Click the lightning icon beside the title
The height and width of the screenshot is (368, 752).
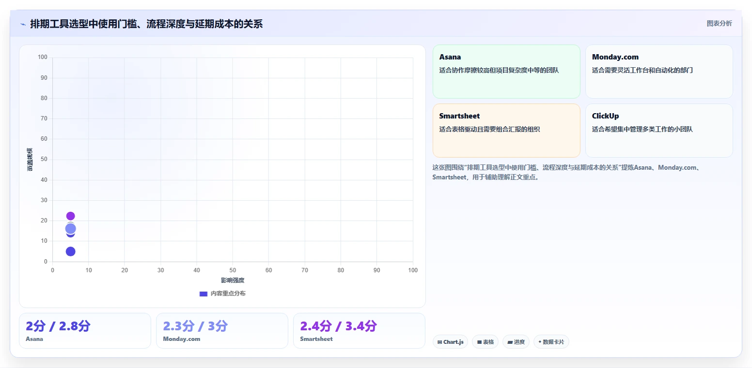click(23, 24)
